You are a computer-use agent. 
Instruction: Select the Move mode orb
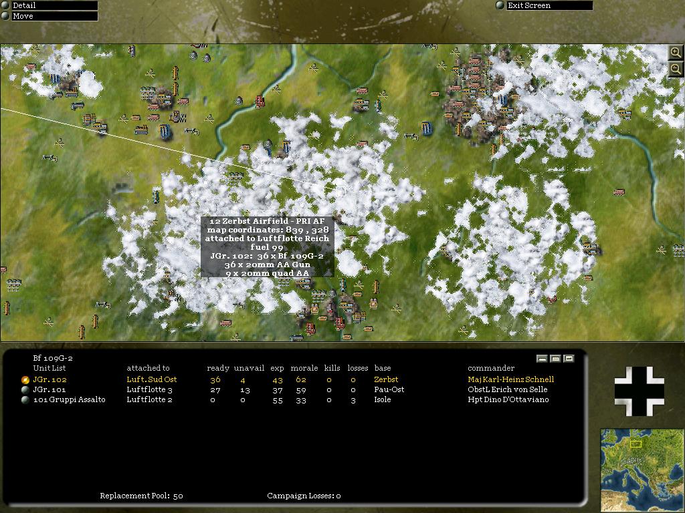(5, 16)
